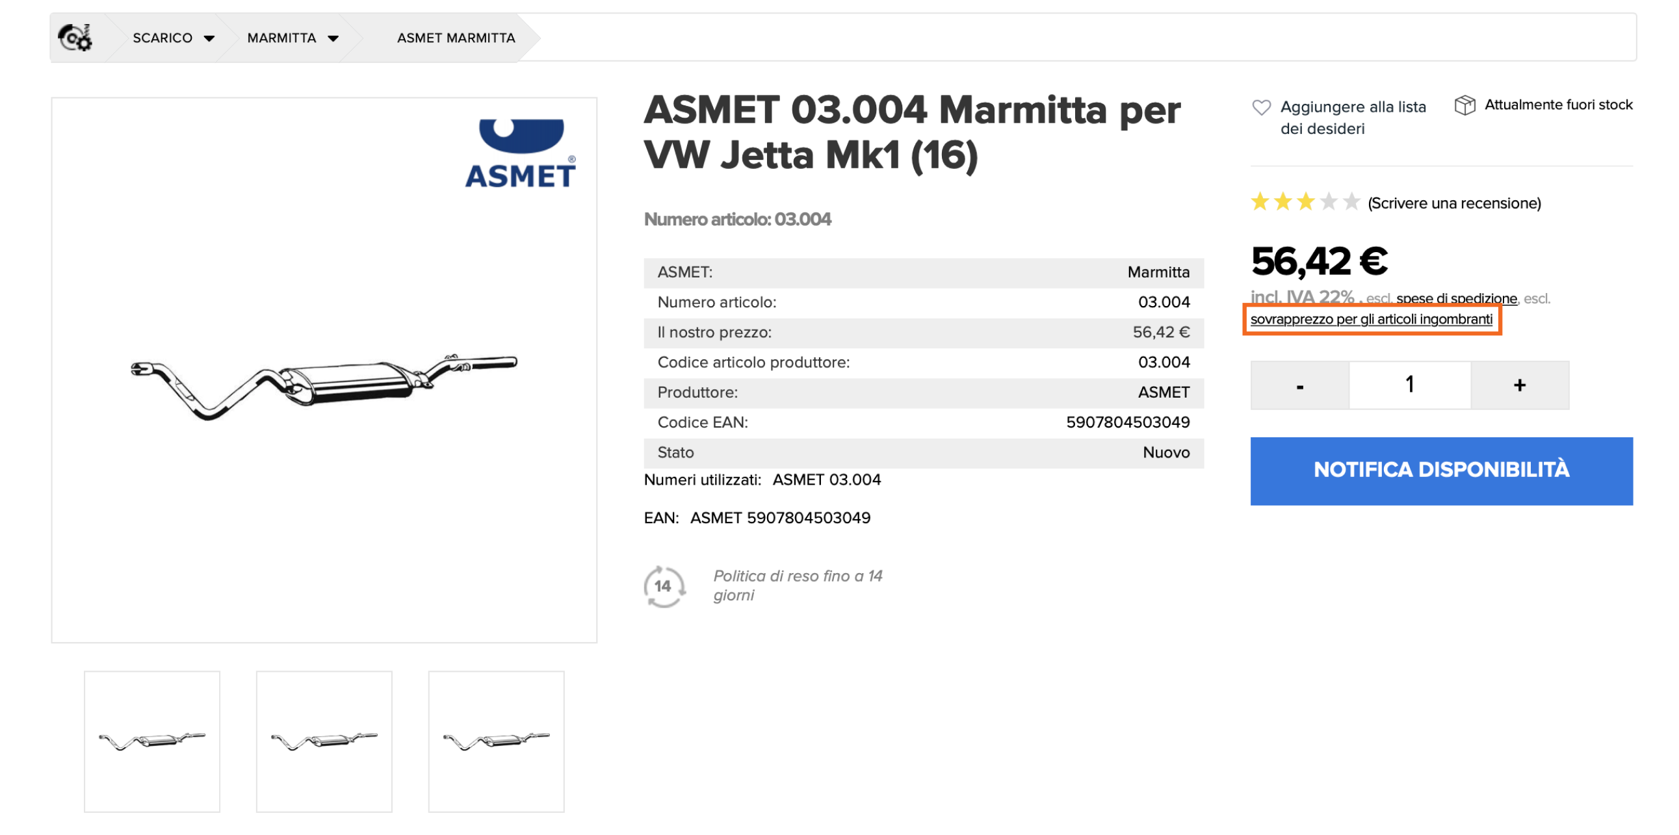The width and height of the screenshot is (1679, 835).
Task: Click the 14-day return policy icon
Action: 664,586
